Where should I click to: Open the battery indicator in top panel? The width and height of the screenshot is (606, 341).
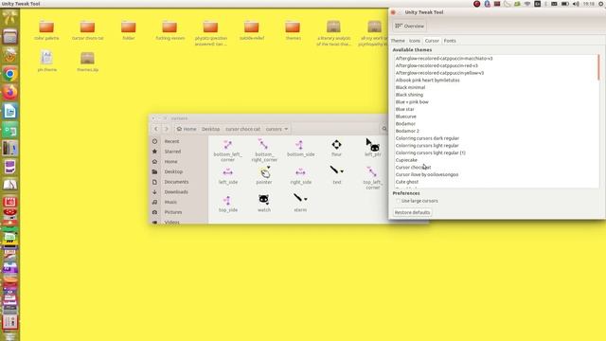click(564, 4)
